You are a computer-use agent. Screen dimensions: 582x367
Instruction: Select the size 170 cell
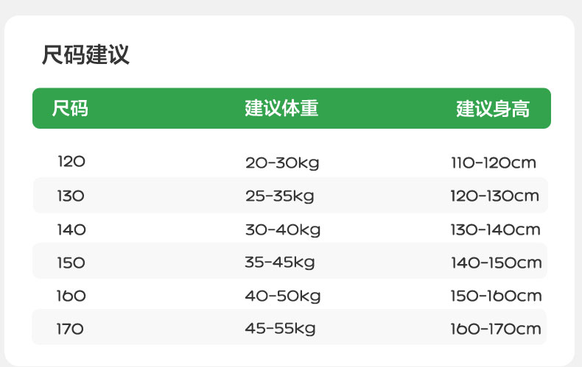(71, 329)
